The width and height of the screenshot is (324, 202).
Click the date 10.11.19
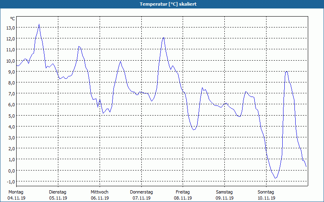[x=266, y=198]
